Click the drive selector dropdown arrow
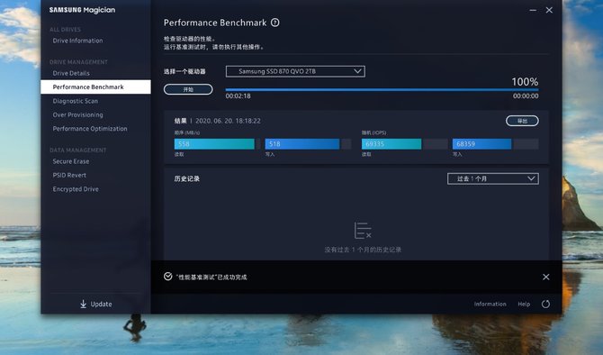 (357, 71)
